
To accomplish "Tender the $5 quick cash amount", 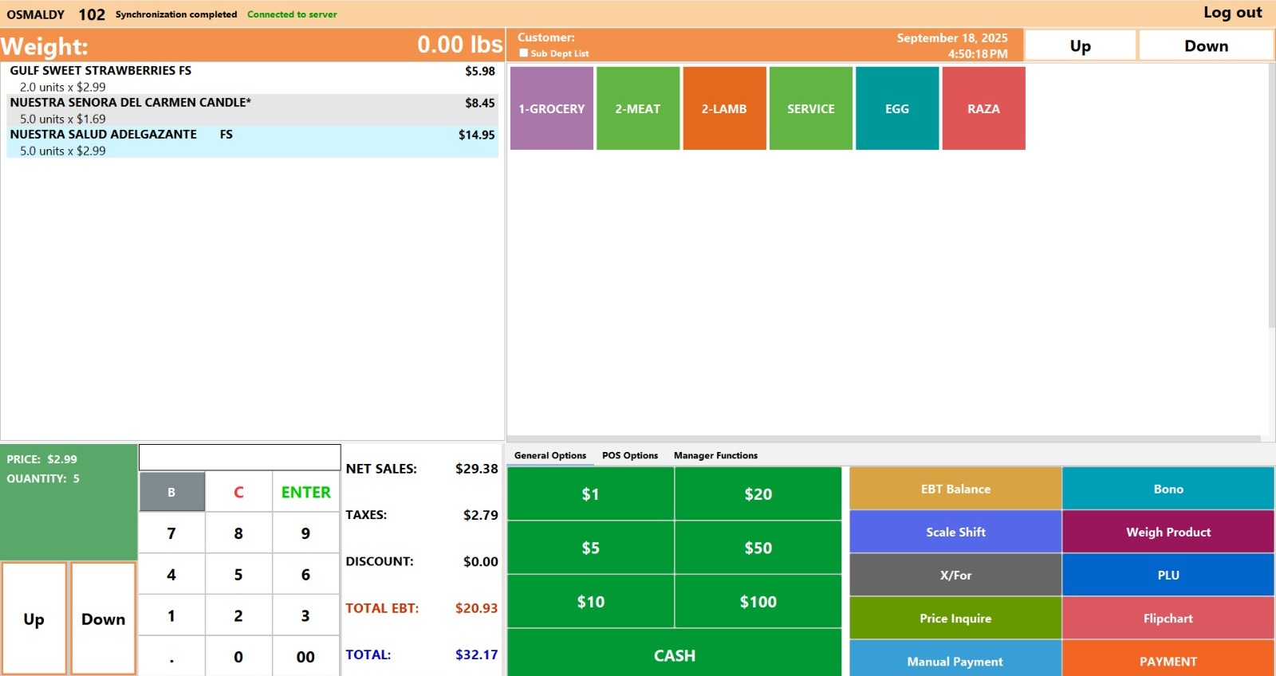I will pos(591,548).
